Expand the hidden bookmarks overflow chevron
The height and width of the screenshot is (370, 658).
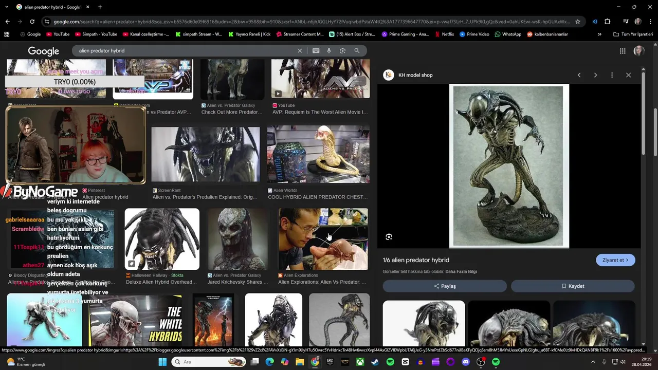click(599, 34)
